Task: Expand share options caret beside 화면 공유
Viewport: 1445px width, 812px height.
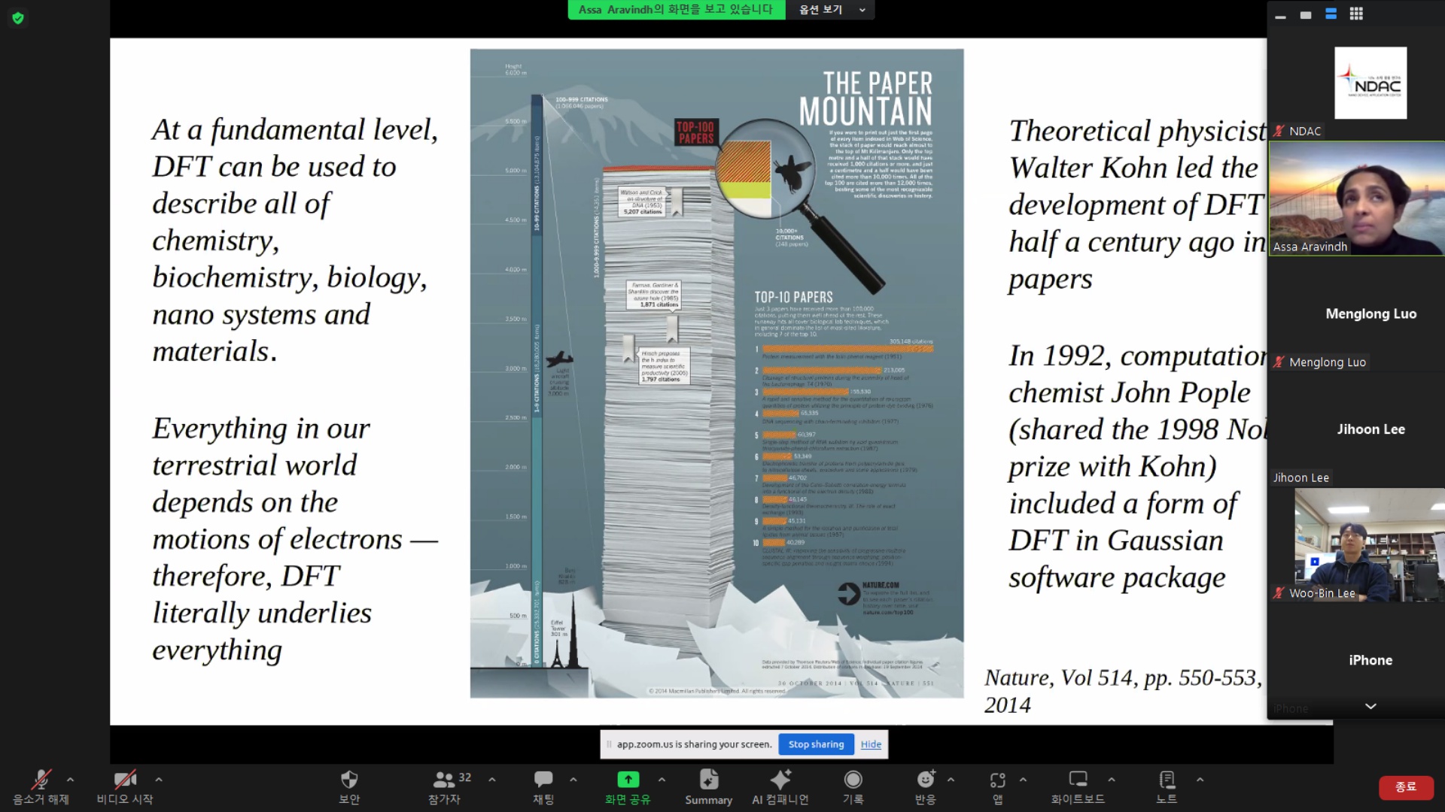Action: tap(662, 780)
